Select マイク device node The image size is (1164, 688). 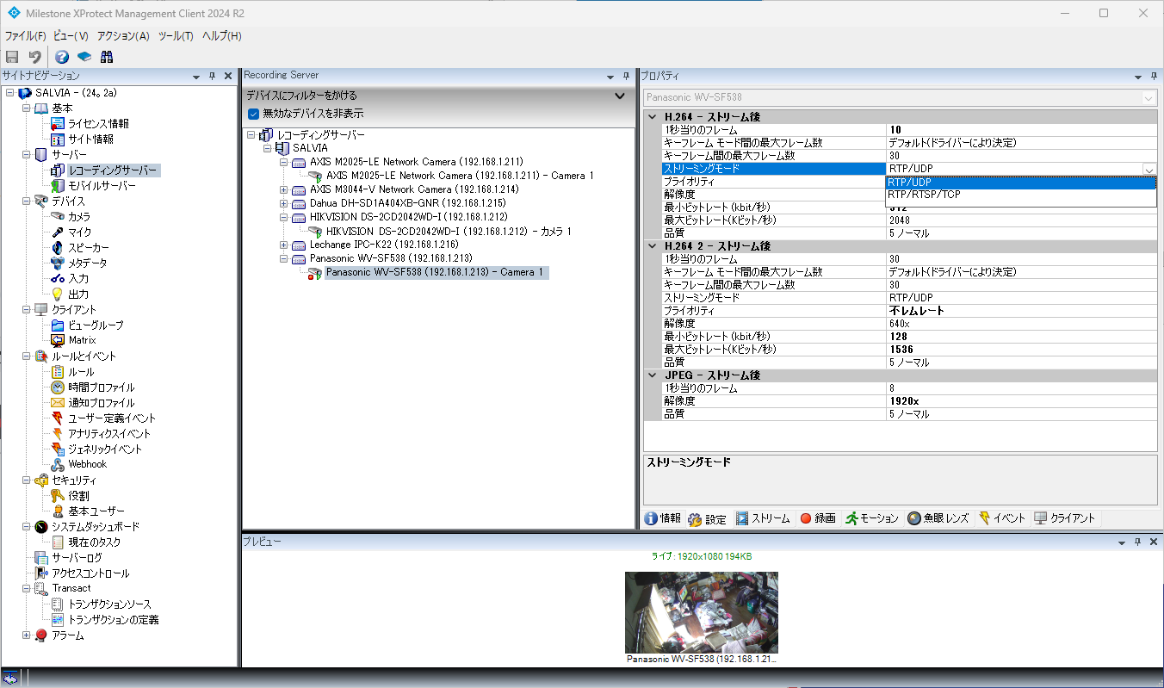(79, 232)
